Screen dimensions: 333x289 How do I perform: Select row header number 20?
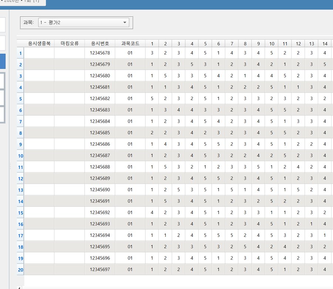pyautogui.click(x=20, y=270)
